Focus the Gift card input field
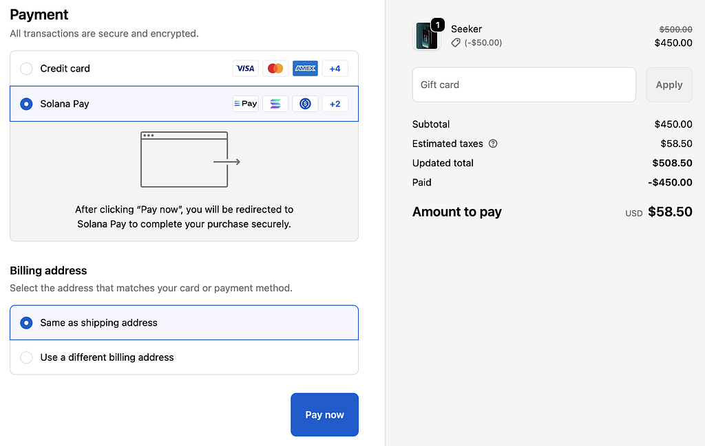 point(524,85)
